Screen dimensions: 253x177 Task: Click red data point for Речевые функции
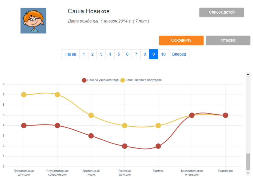[124, 146]
